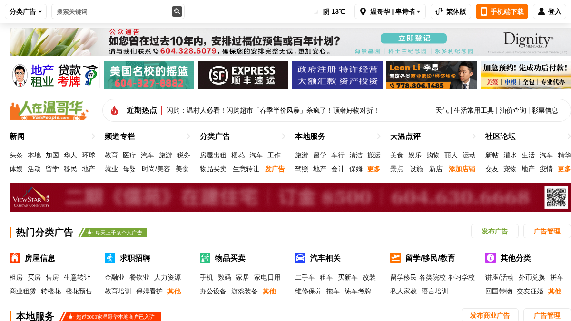
Task: Open 生活常用工具 link
Action: 474,110
